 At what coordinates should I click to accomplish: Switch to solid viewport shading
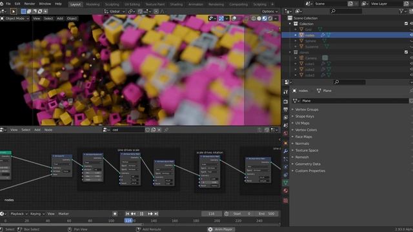[259, 19]
